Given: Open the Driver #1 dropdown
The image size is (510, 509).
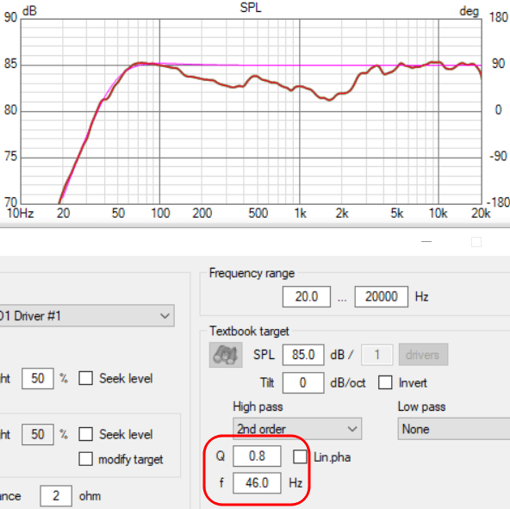Looking at the screenshot, I should [x=86, y=316].
